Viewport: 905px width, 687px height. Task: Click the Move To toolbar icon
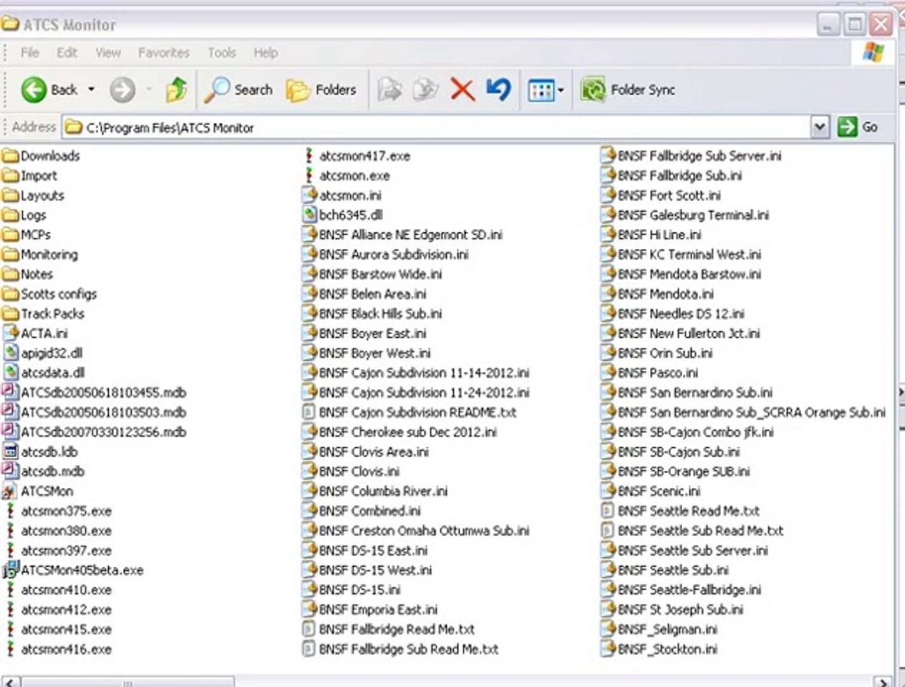point(389,90)
